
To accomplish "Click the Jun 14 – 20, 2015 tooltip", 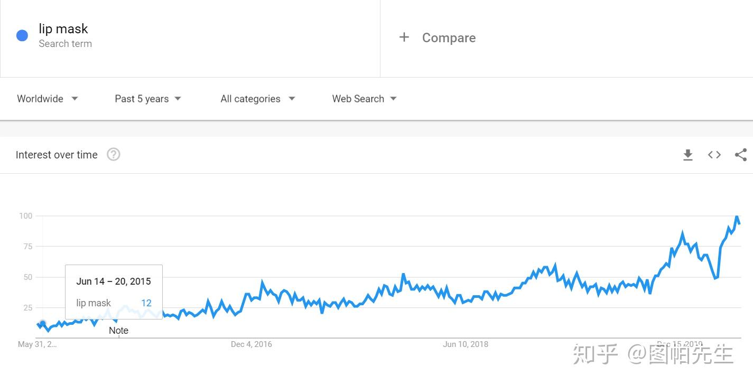I will tap(114, 281).
